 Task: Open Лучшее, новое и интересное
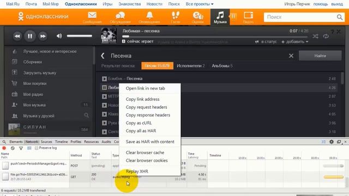click(x=50, y=51)
